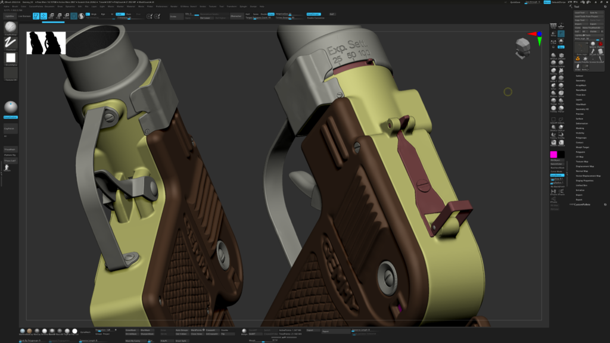Pick the magenta color swatch
The width and height of the screenshot is (610, 343).
pyautogui.click(x=553, y=155)
